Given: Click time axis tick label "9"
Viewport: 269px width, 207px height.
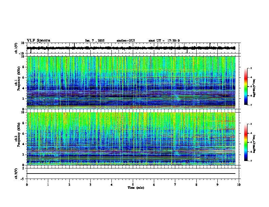Looking at the screenshot, I should pos(217,185).
